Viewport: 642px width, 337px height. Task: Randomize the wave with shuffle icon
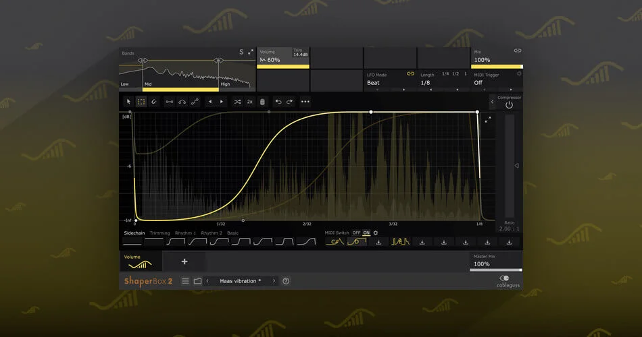[x=237, y=102]
